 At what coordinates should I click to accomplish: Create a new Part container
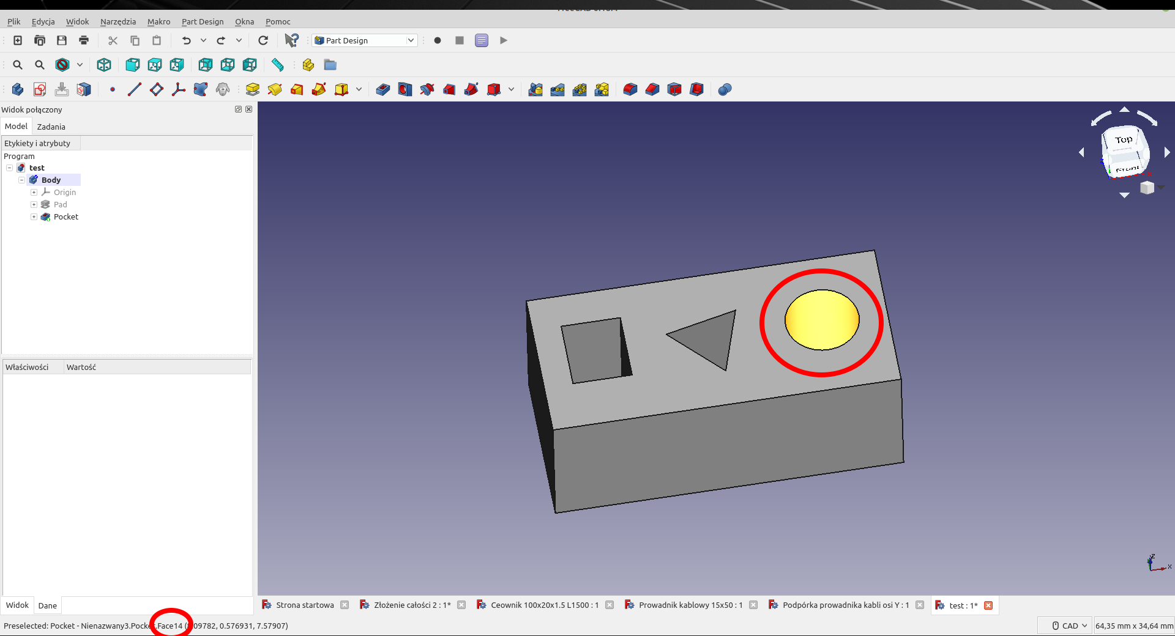tap(308, 65)
